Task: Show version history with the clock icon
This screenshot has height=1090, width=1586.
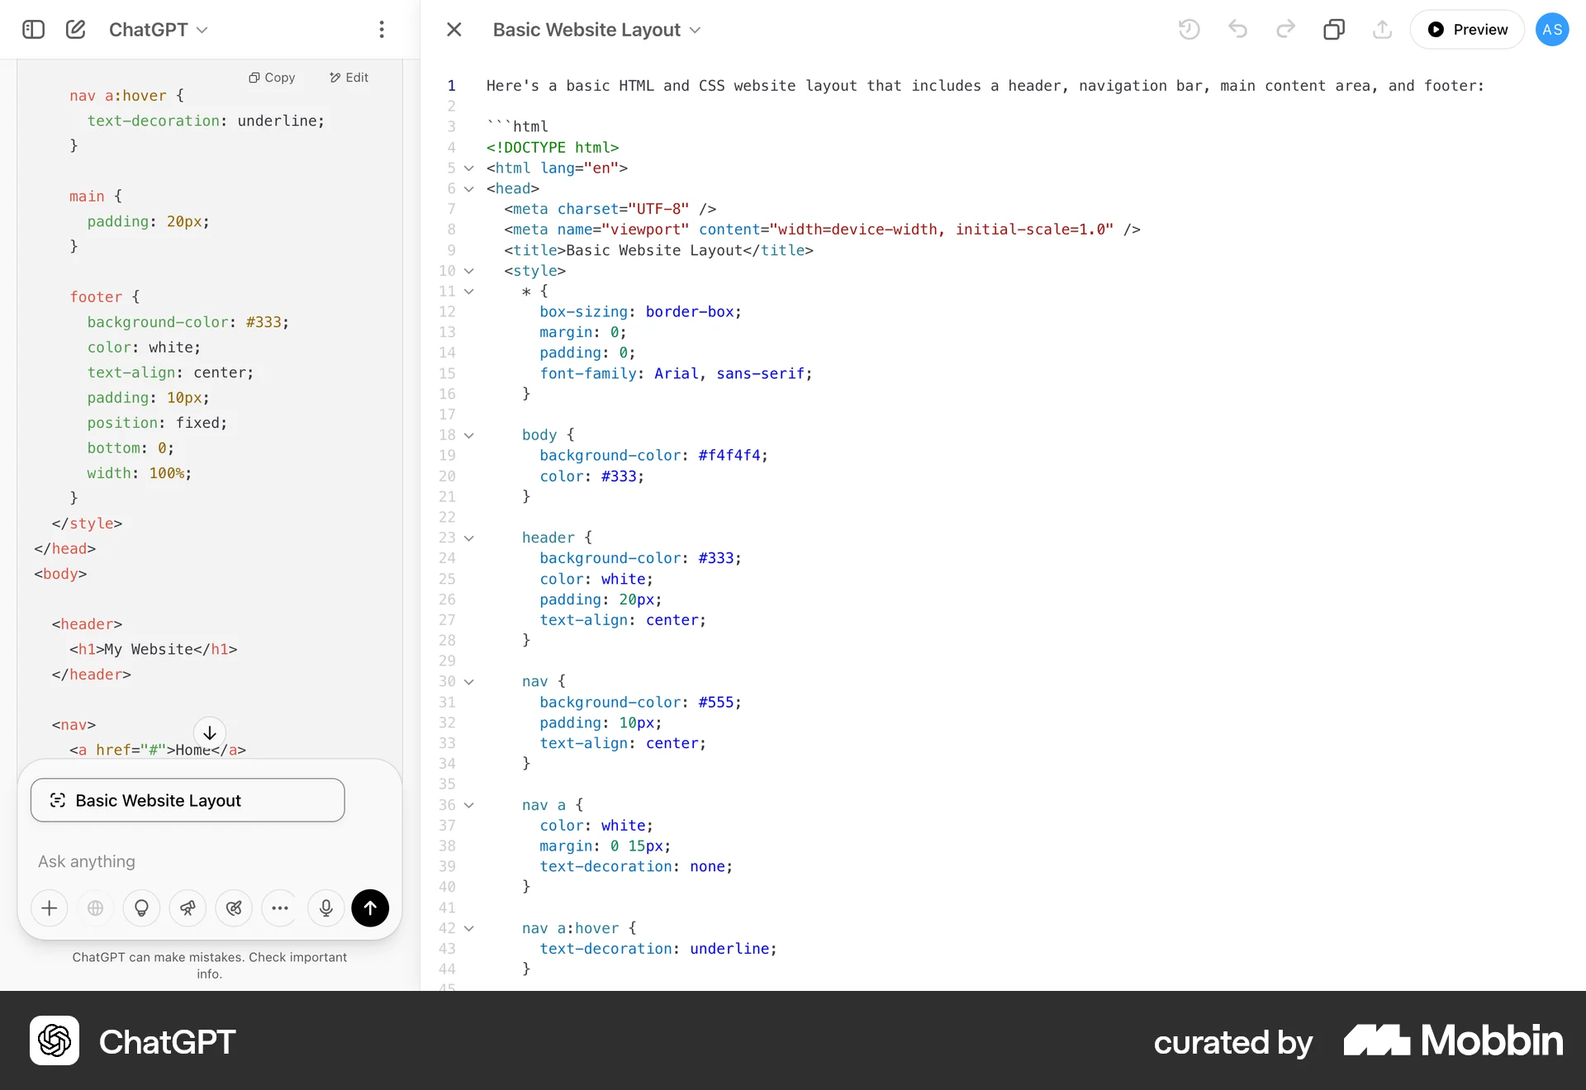Action: point(1189,29)
